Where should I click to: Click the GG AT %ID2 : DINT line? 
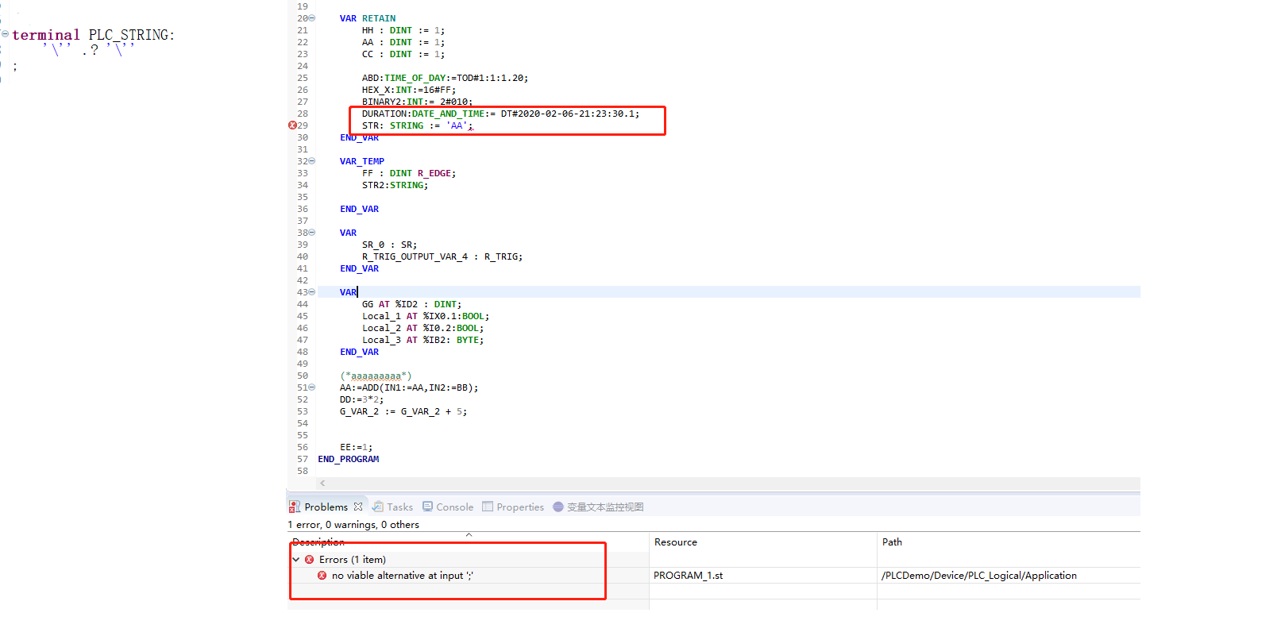411,304
